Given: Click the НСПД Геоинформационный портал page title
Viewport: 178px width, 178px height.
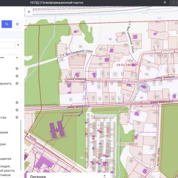Looking at the screenshot, I should [x=57, y=2].
